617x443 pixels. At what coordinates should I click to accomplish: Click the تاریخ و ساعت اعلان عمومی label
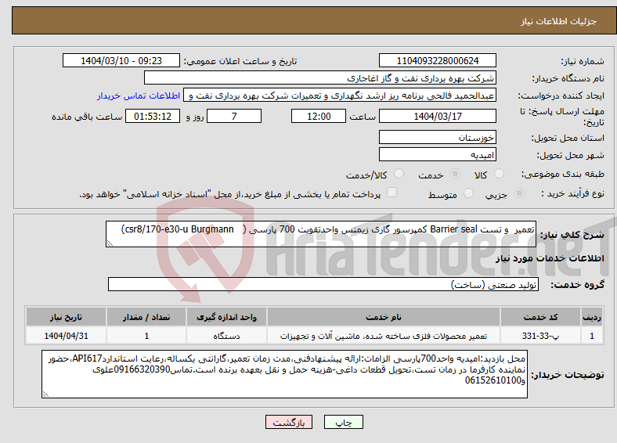pos(240,61)
